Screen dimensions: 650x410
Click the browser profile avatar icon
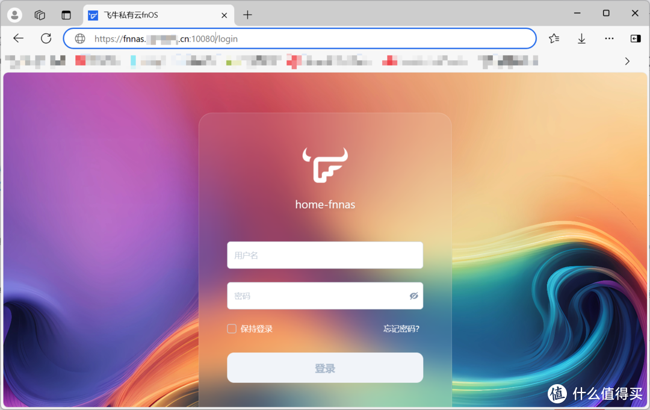click(x=14, y=15)
